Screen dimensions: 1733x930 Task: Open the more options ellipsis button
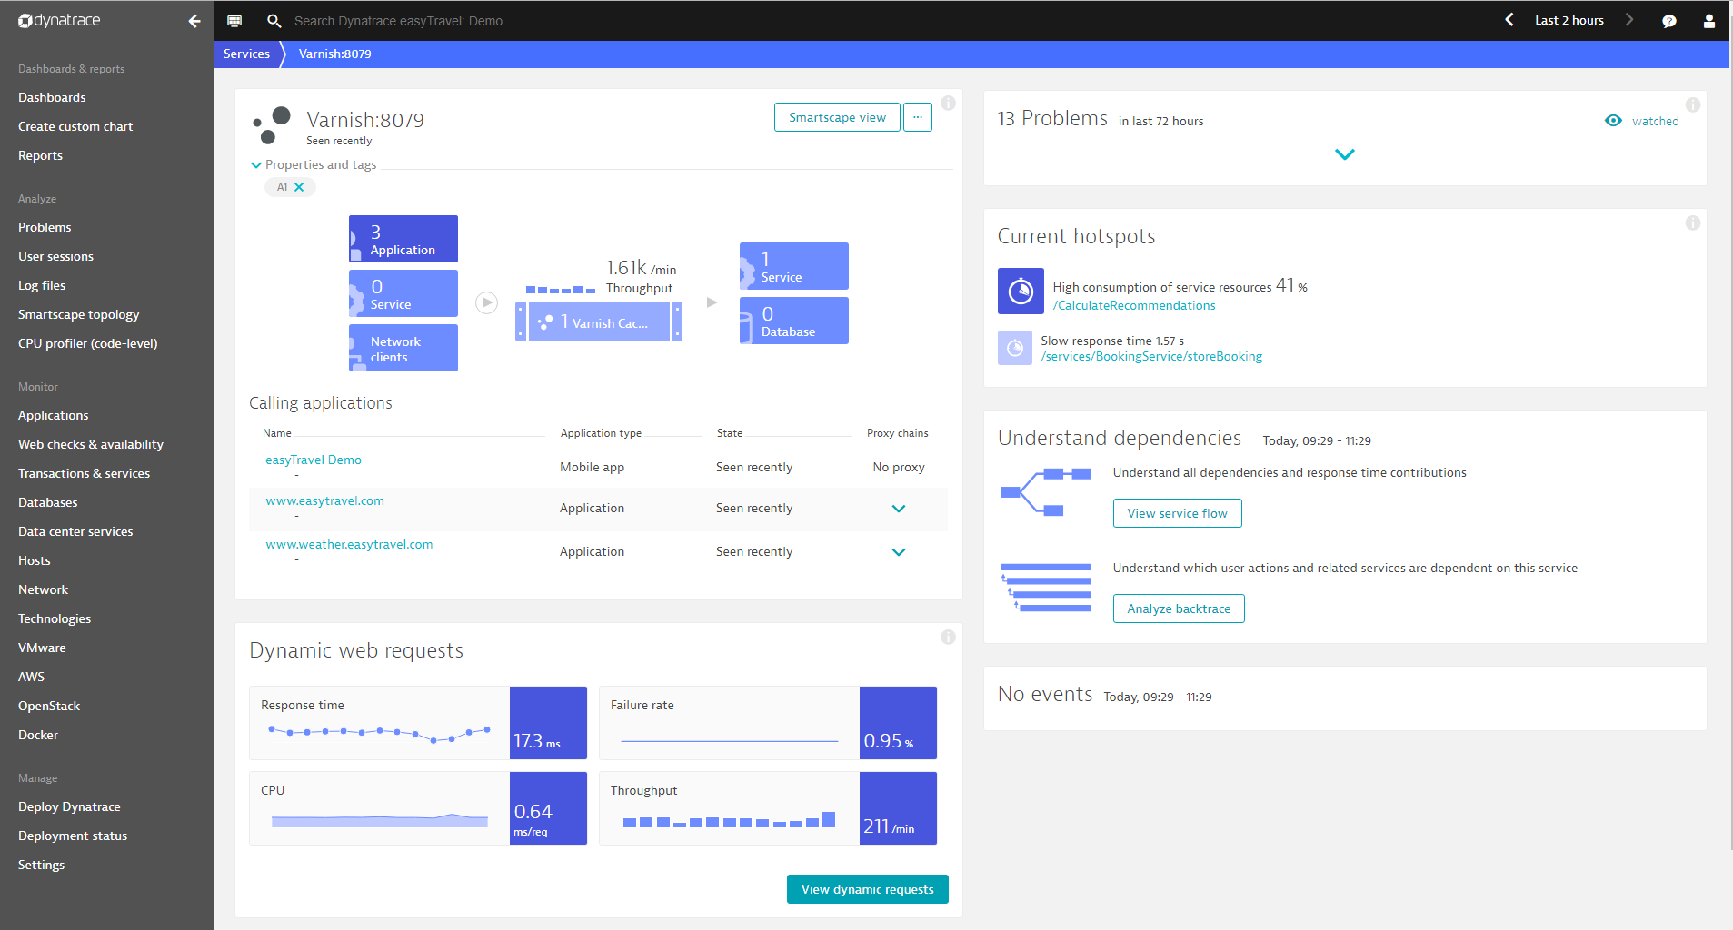[918, 117]
